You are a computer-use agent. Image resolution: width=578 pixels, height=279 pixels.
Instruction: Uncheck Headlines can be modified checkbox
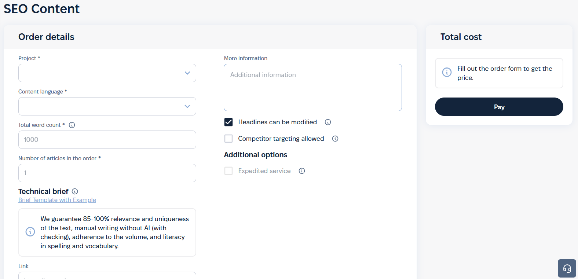[x=228, y=122]
